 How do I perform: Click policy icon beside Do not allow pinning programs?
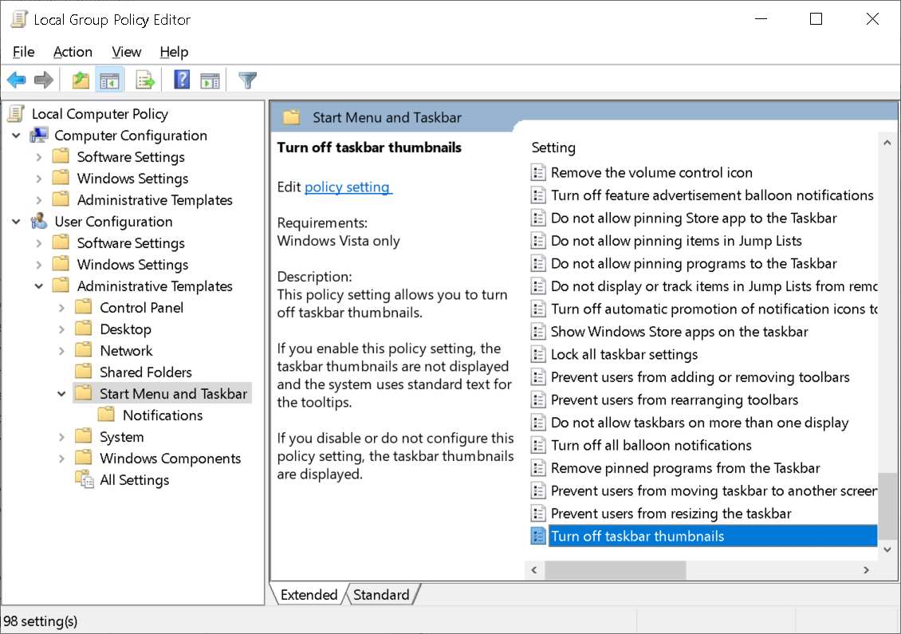[x=538, y=263]
